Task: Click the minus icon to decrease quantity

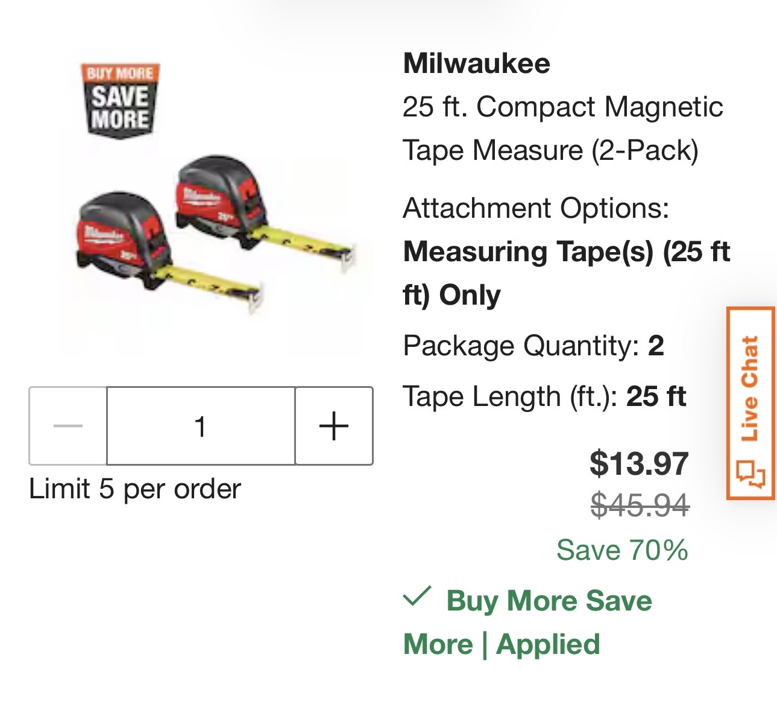Action: point(68,426)
